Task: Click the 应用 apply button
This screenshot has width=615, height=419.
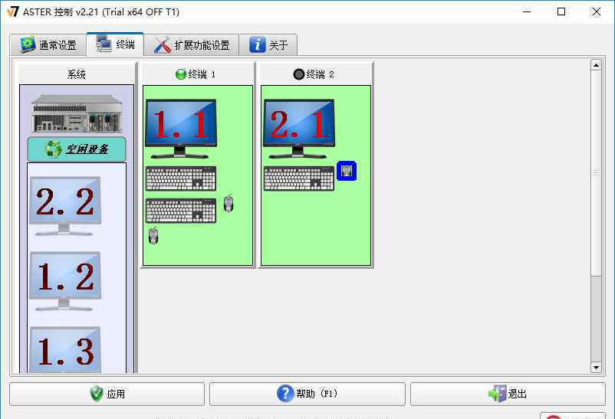Action: tap(107, 394)
